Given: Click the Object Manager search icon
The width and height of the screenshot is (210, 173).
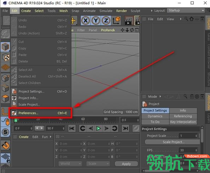Looking at the screenshot, I should pos(186,19).
